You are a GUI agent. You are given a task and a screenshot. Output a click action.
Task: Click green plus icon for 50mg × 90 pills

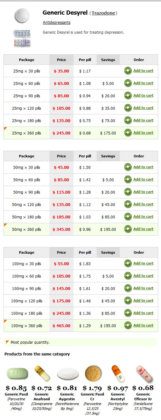(x=128, y=192)
